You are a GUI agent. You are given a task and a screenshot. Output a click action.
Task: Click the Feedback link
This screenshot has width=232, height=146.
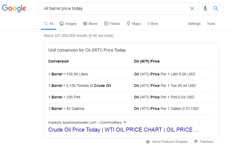pos(207,142)
